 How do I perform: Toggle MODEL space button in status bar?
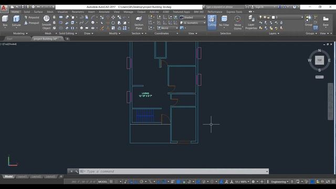pyautogui.click(x=103, y=182)
